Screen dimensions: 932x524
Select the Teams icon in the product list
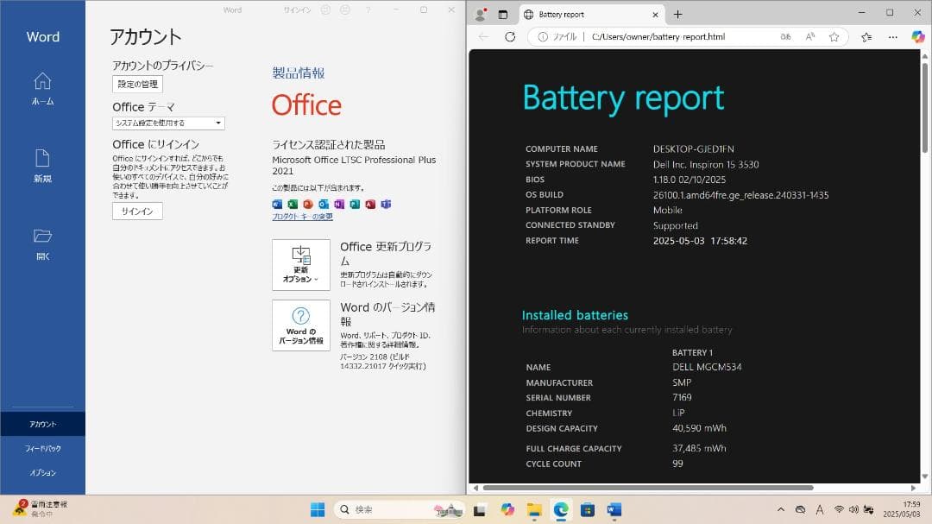point(387,205)
